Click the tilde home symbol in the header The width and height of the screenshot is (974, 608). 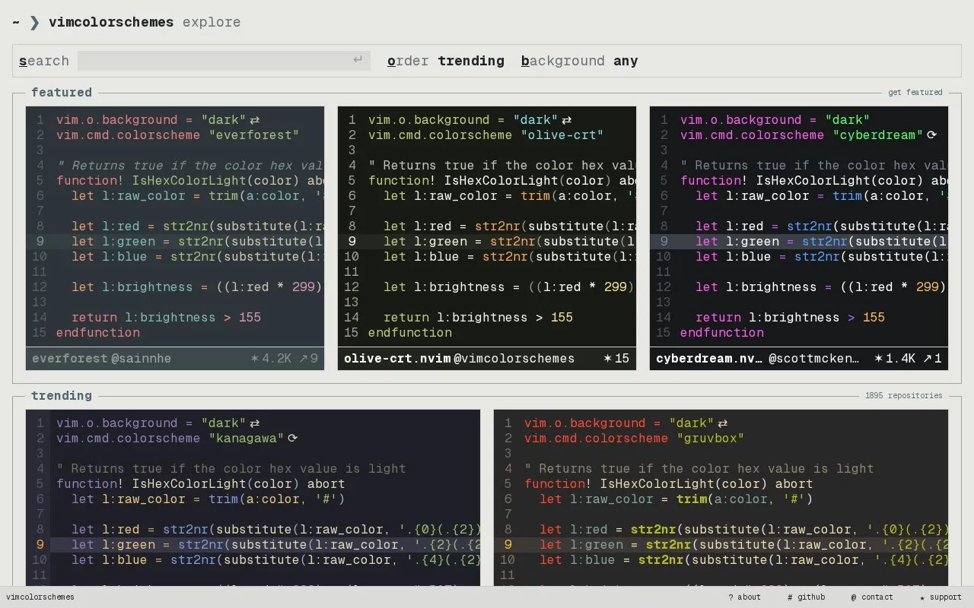(15, 22)
